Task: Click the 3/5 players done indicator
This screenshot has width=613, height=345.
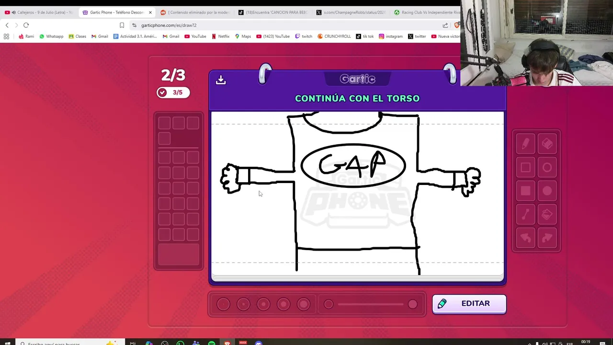Action: click(x=173, y=92)
